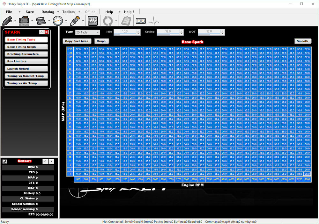Expand the EFI ECU icon dropdown arrow
The image size is (319, 224).
pos(49,21)
